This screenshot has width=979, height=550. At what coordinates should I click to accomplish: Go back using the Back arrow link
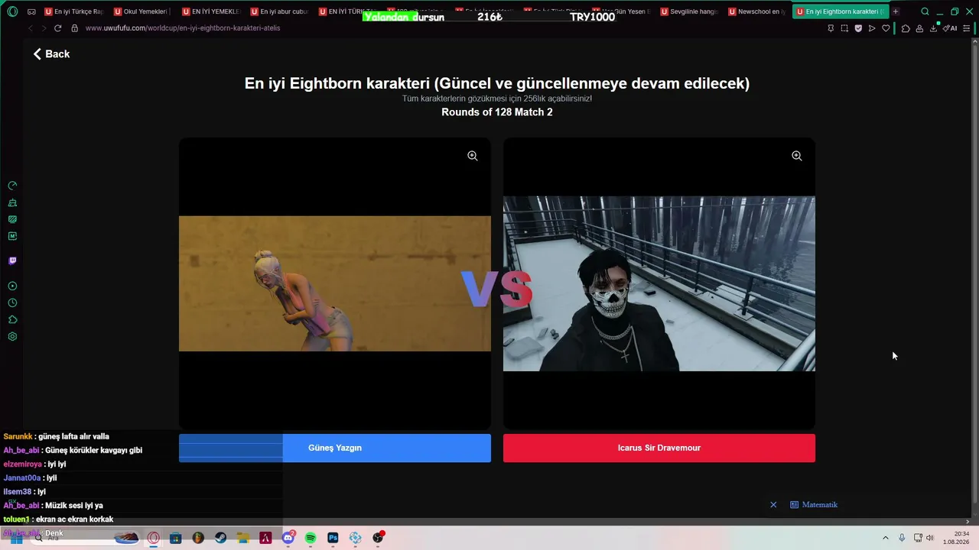[51, 54]
